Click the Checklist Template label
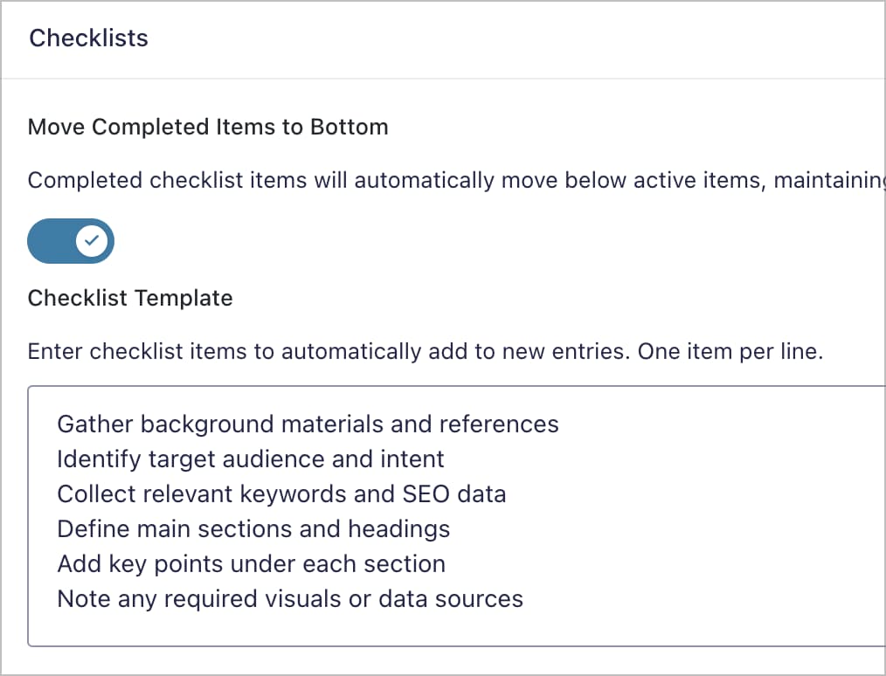The height and width of the screenshot is (676, 886). coord(130,298)
